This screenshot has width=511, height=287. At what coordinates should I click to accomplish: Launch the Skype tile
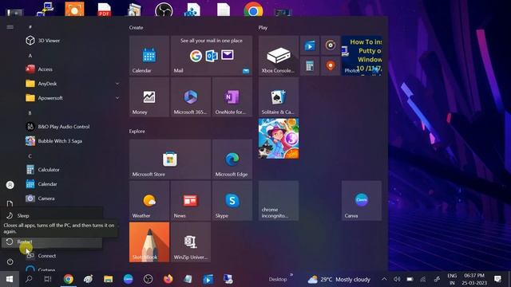[x=232, y=201]
